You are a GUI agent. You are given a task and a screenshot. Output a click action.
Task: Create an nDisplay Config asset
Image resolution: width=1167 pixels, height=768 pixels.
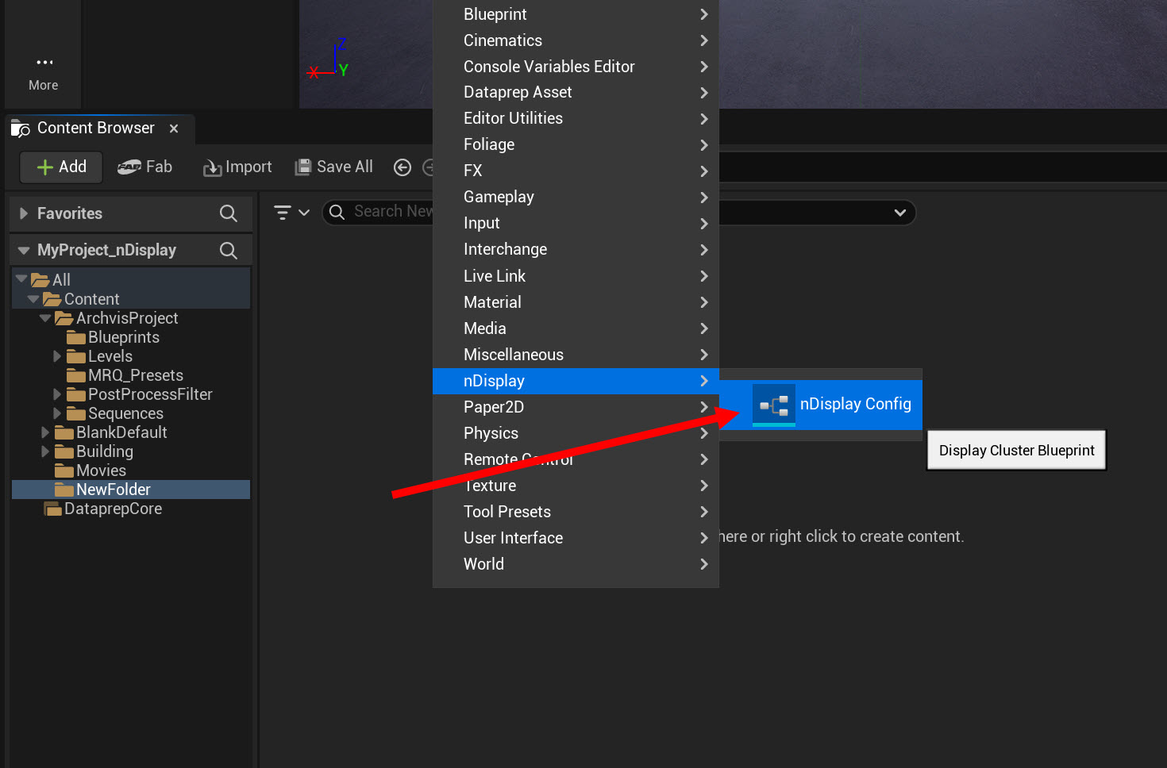pyautogui.click(x=821, y=405)
